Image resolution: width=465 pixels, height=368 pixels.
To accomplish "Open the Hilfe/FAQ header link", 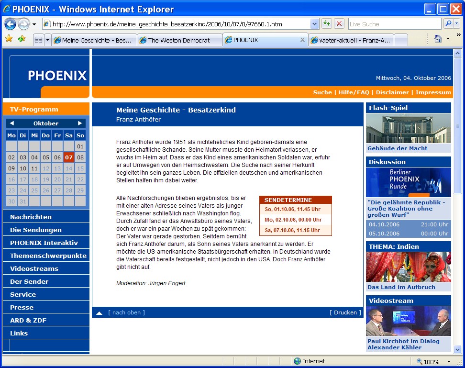I will pyautogui.click(x=354, y=92).
